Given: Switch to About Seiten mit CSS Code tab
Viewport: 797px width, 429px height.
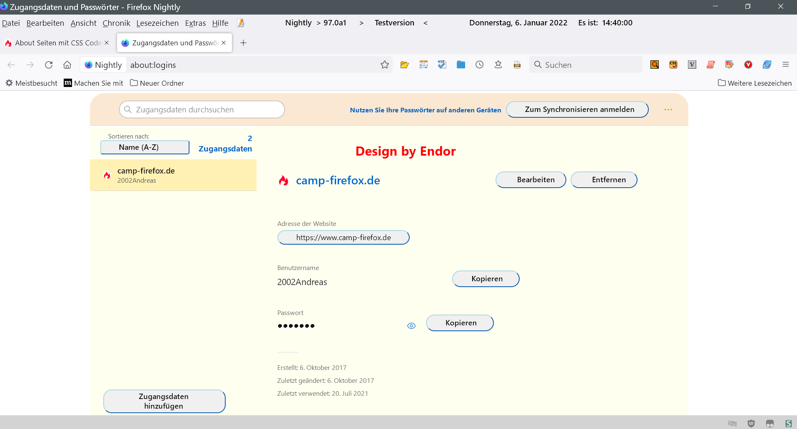Looking at the screenshot, I should click(x=58, y=43).
